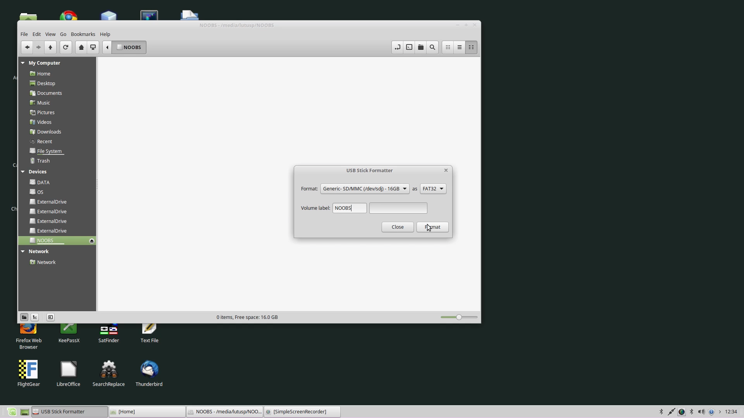
Task: Open the FAT32 filesystem dropdown
Action: [x=433, y=188]
